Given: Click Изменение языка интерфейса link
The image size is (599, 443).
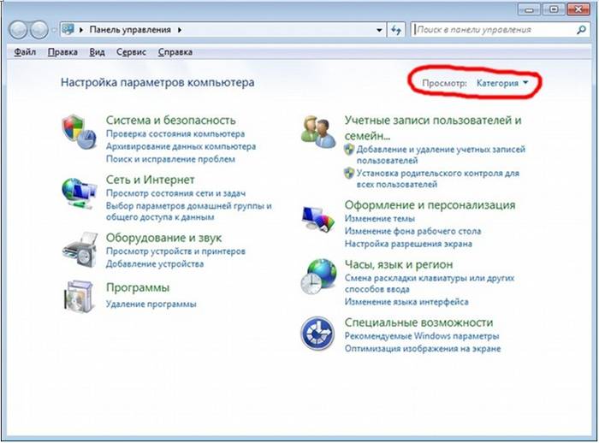Looking at the screenshot, I should [x=406, y=302].
